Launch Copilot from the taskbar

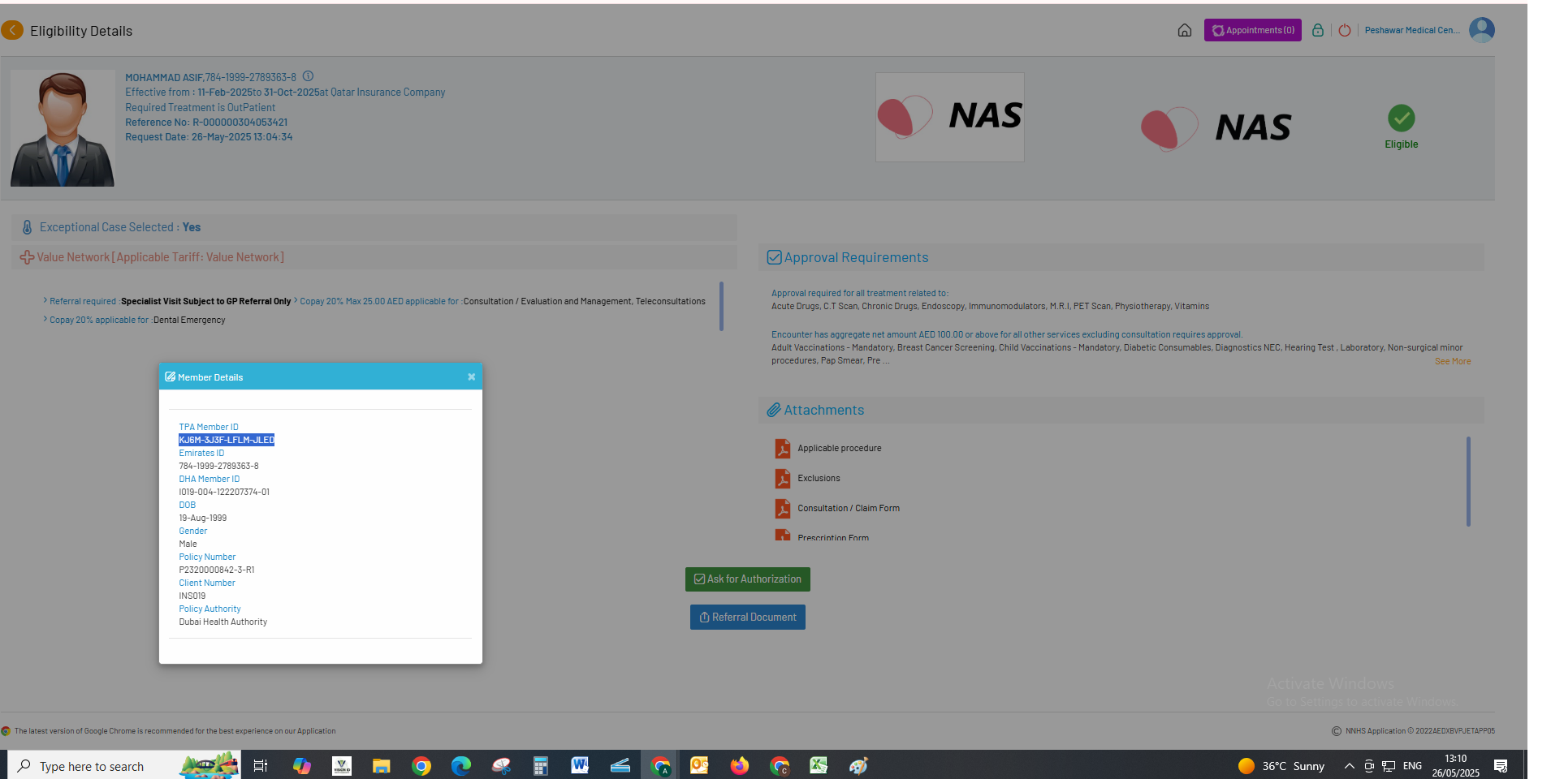point(302,765)
